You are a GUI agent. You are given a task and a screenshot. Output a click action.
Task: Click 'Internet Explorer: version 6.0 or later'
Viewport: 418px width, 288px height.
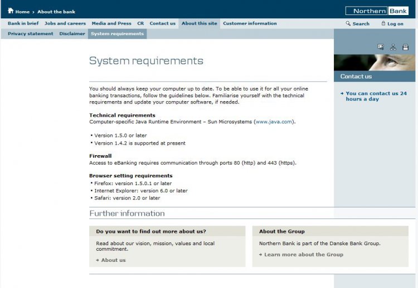(141, 191)
